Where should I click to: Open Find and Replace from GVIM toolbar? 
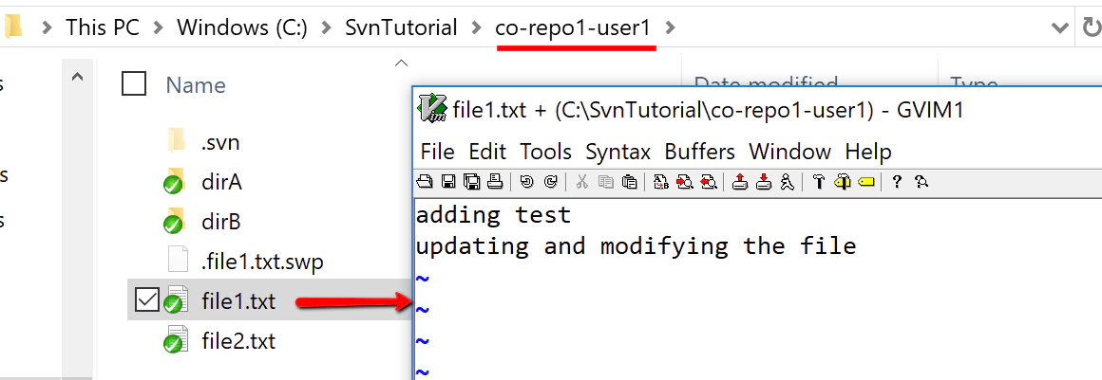click(660, 182)
